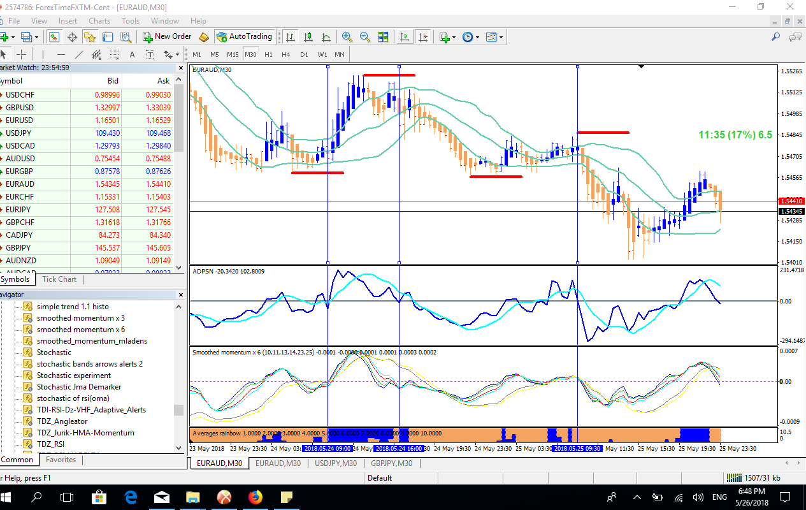Toggle the AutoTrading button
This screenshot has width=806, height=510.
pos(245,37)
